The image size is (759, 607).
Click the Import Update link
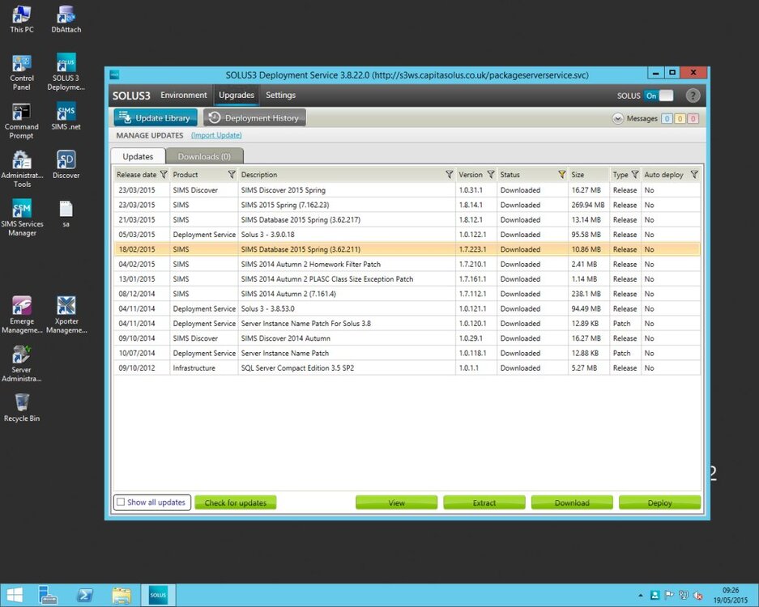pyautogui.click(x=216, y=135)
